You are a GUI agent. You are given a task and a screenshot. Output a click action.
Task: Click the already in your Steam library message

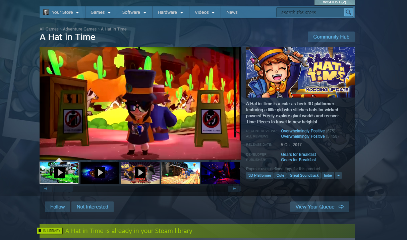tap(129, 231)
